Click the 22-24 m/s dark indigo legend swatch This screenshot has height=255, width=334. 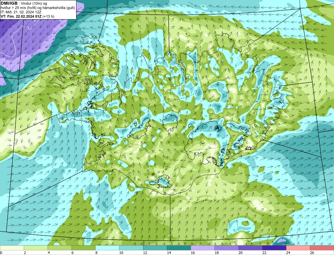tap(274, 248)
